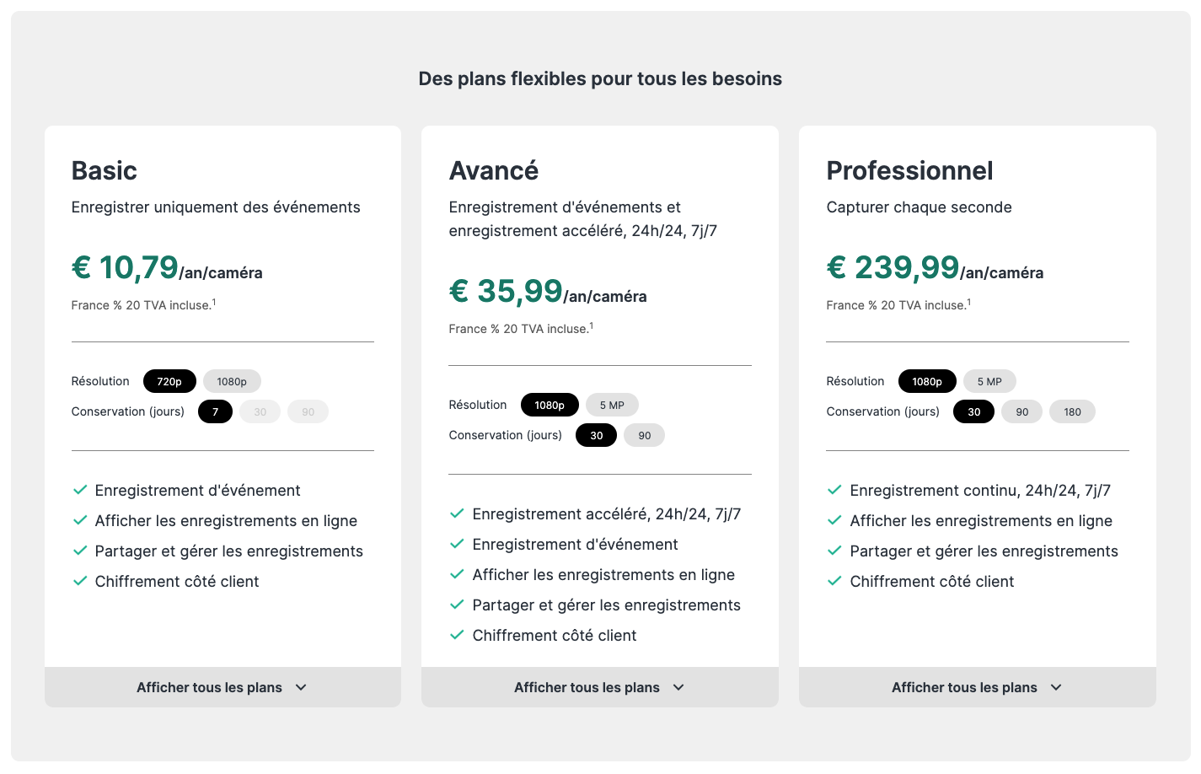Choose 90 days retention in Professionnel plan

click(x=1022, y=411)
